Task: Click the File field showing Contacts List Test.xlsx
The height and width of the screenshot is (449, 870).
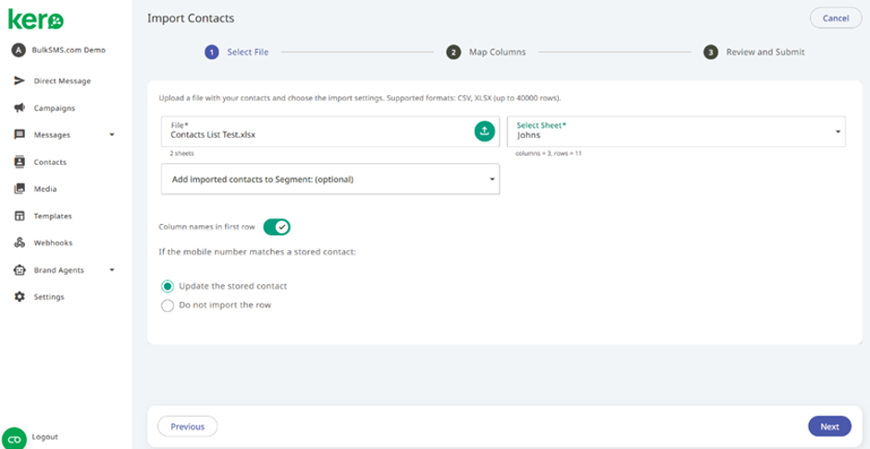Action: [x=330, y=131]
